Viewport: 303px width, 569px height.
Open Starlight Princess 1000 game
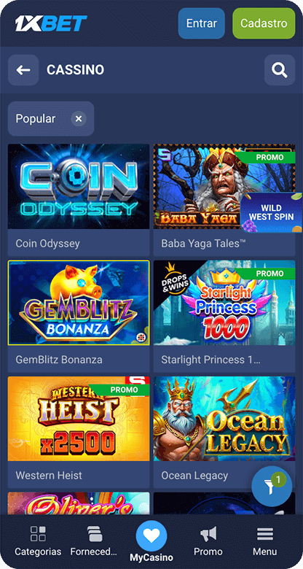point(224,303)
